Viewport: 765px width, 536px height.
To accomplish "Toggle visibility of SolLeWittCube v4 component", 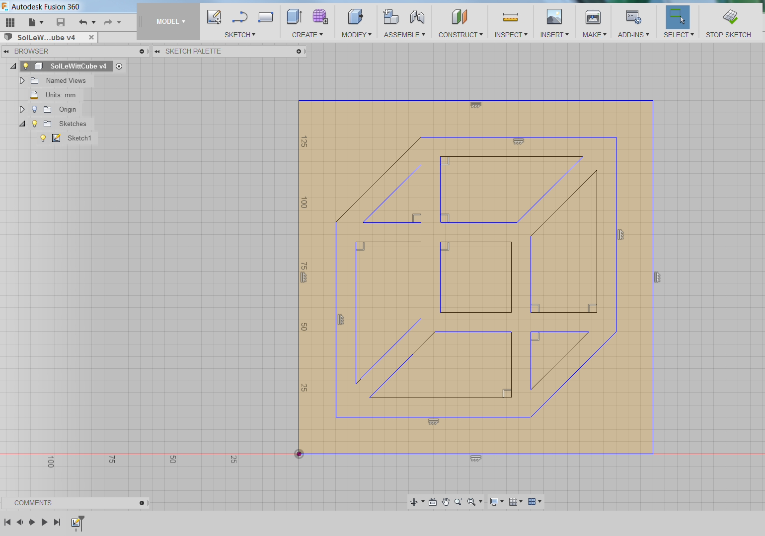I will click(x=26, y=66).
